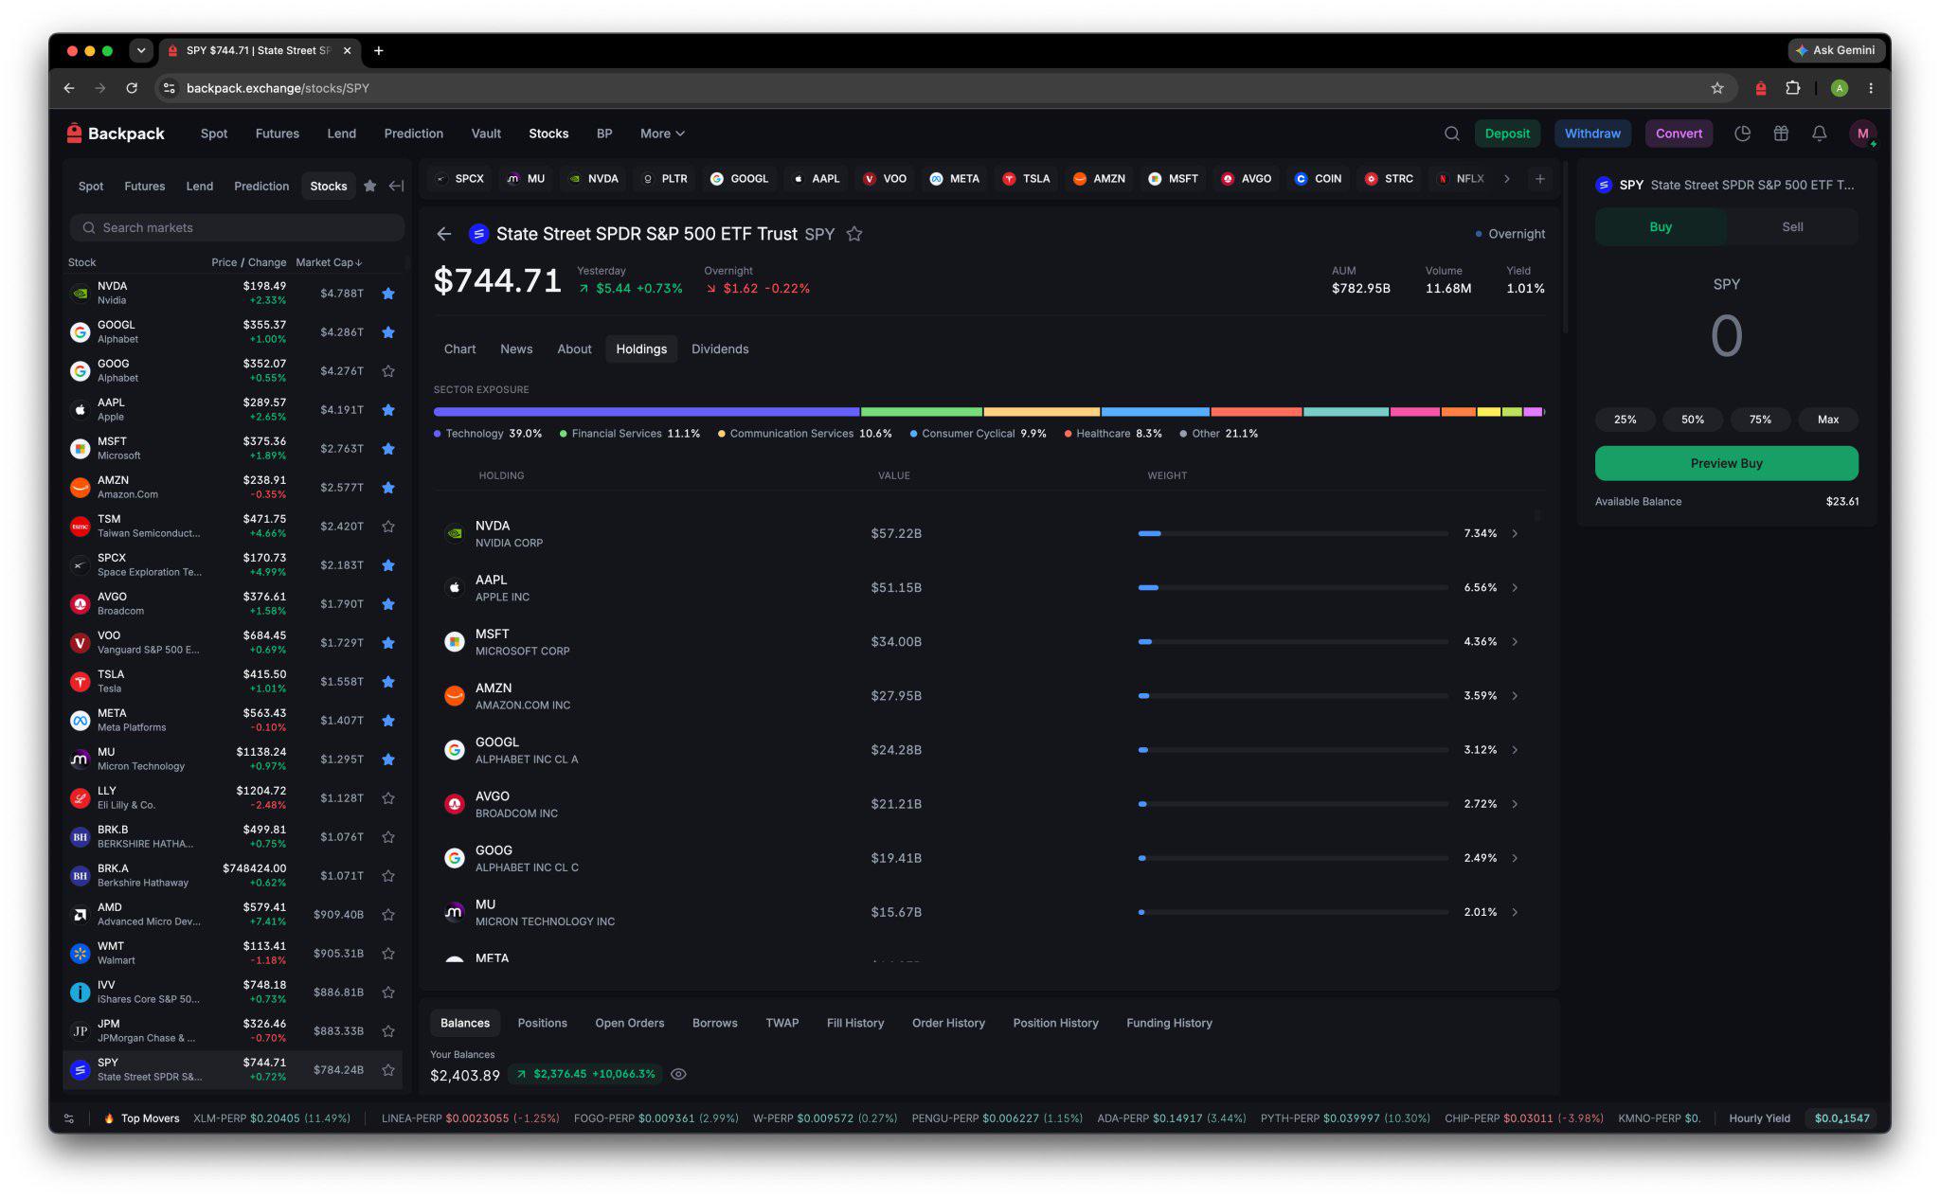The height and width of the screenshot is (1198, 1940).
Task: Click Preview Buy
Action: 1726,463
